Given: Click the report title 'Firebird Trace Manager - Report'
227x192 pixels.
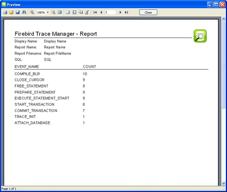Looking at the screenshot, I should coord(56,34).
